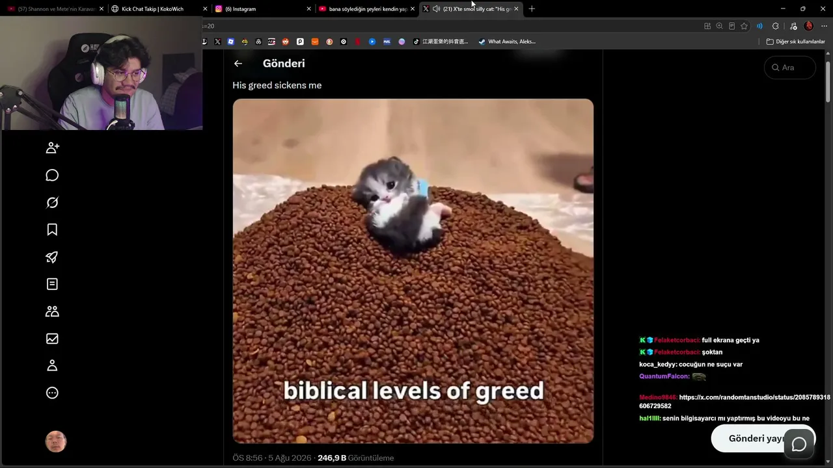
Task: Click the Ara search field
Action: click(x=790, y=68)
